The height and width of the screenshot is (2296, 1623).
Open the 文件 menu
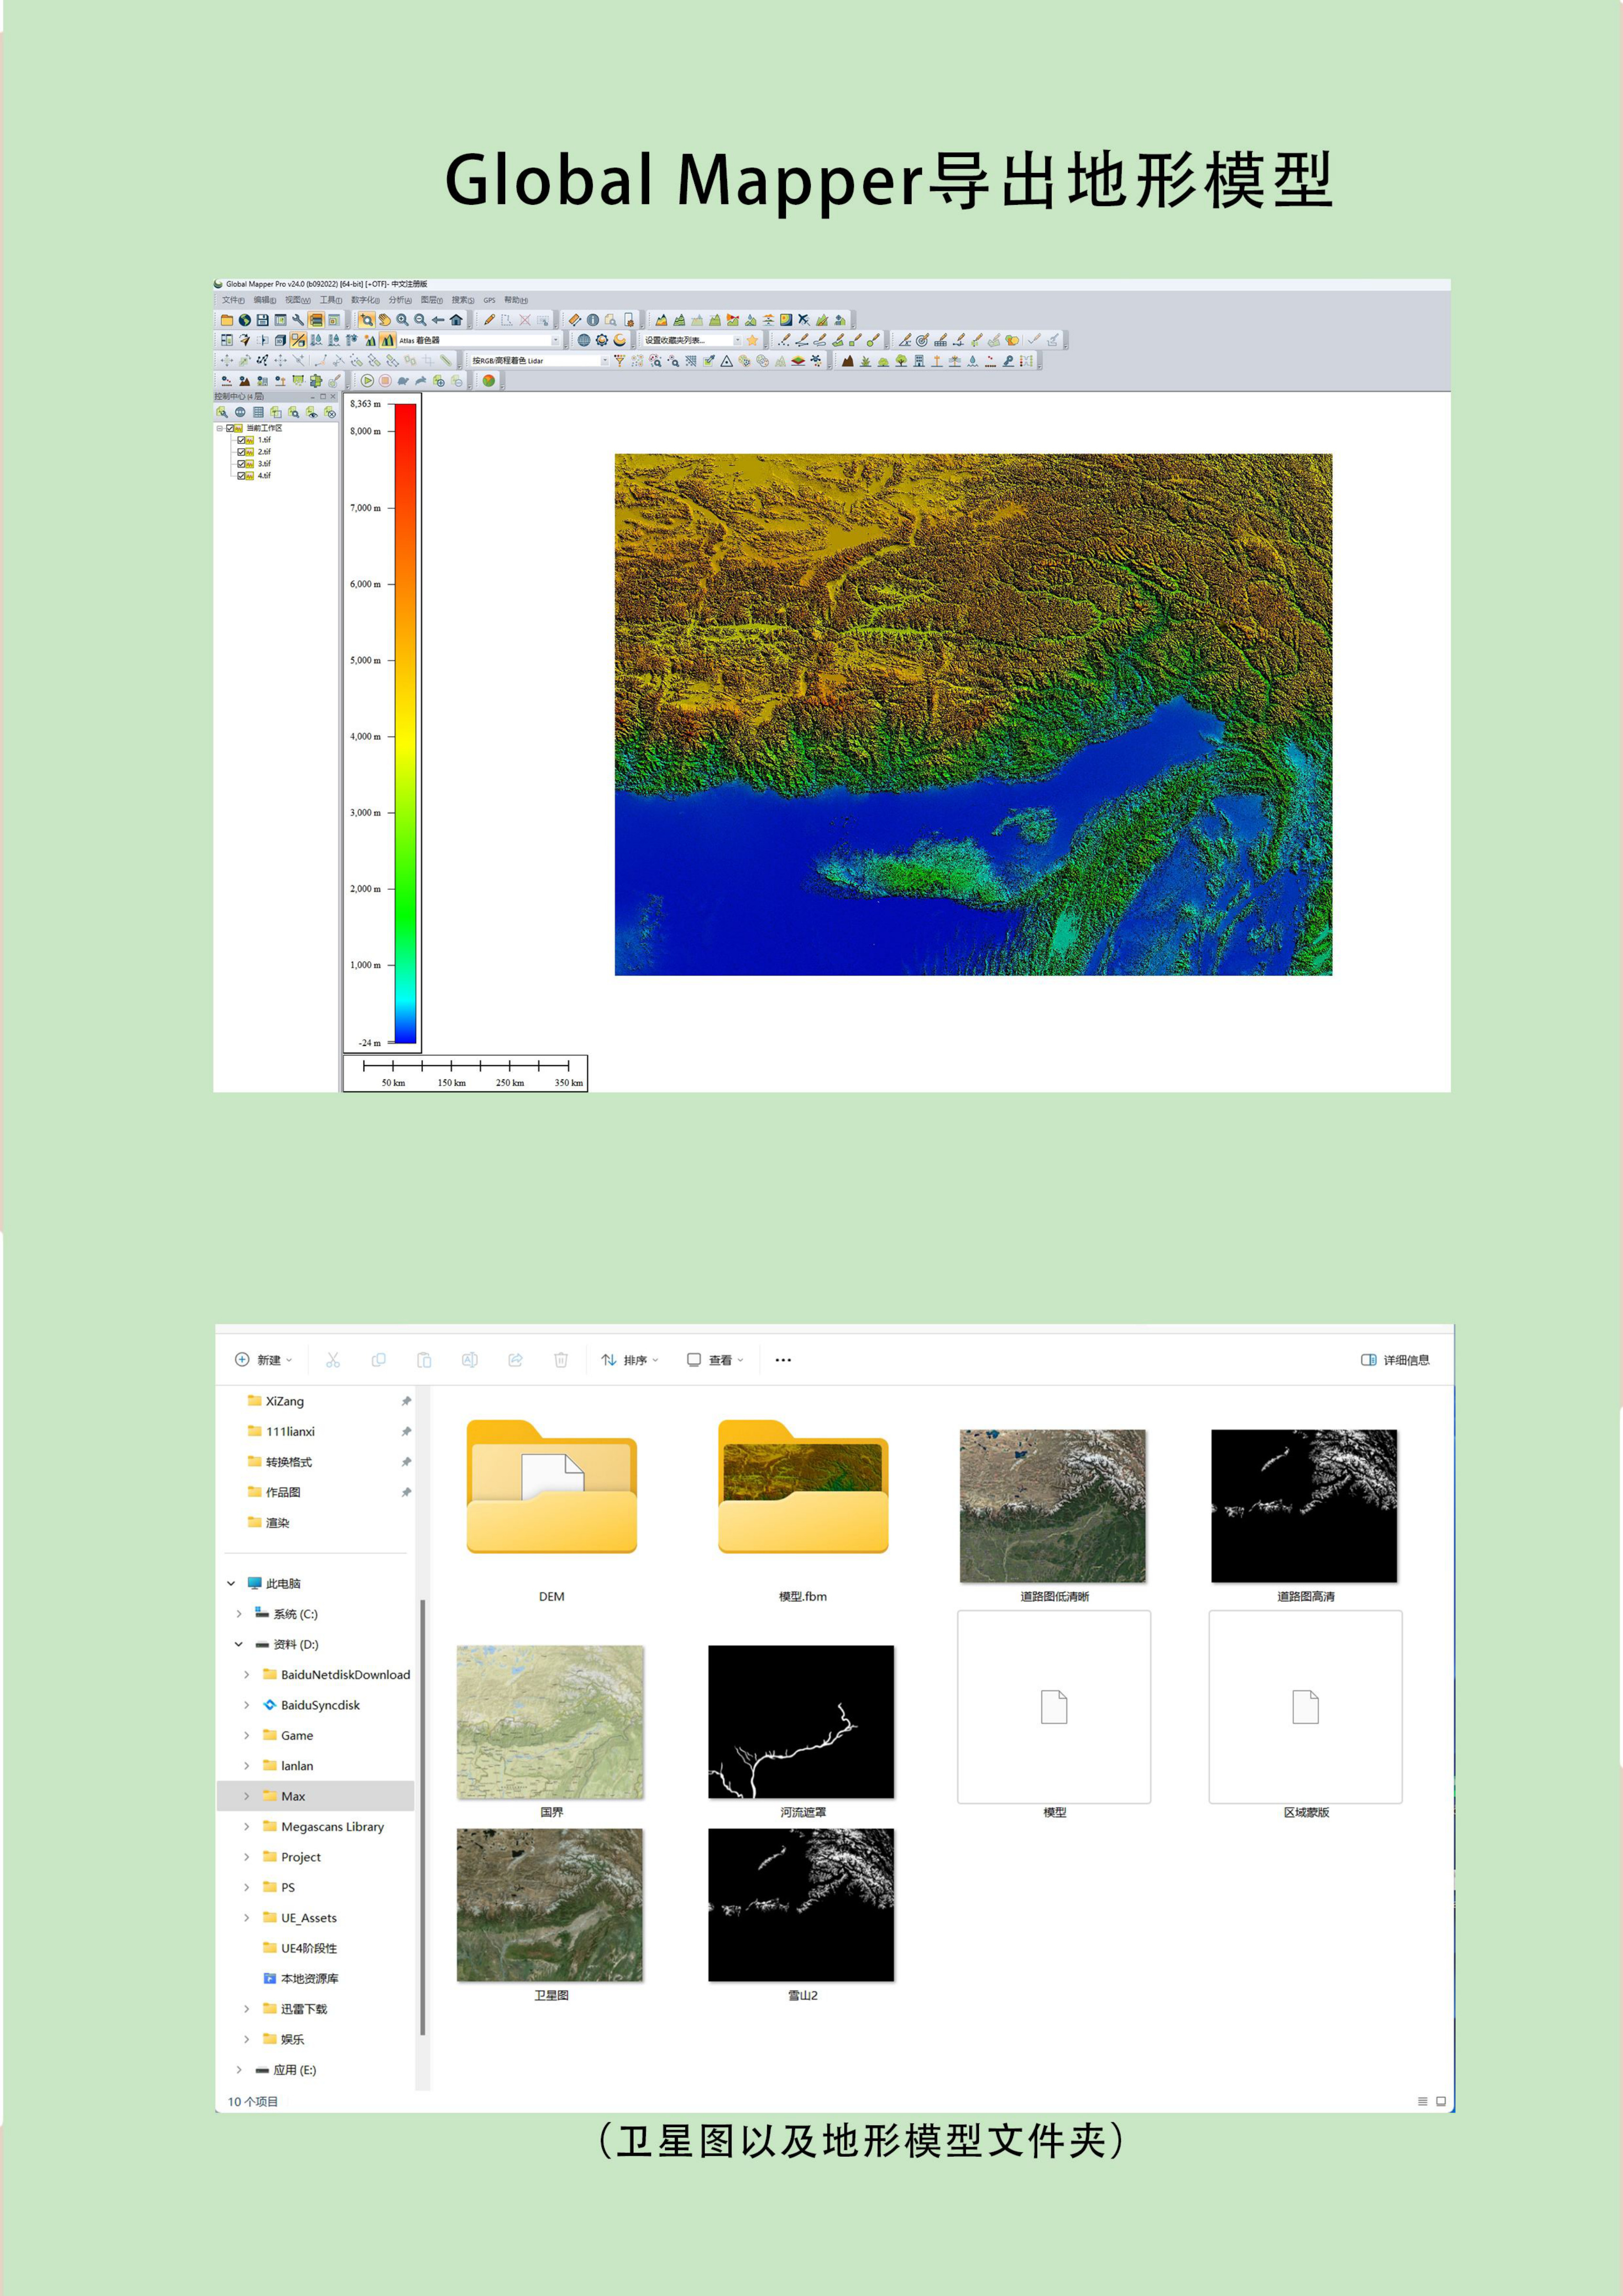click(232, 300)
